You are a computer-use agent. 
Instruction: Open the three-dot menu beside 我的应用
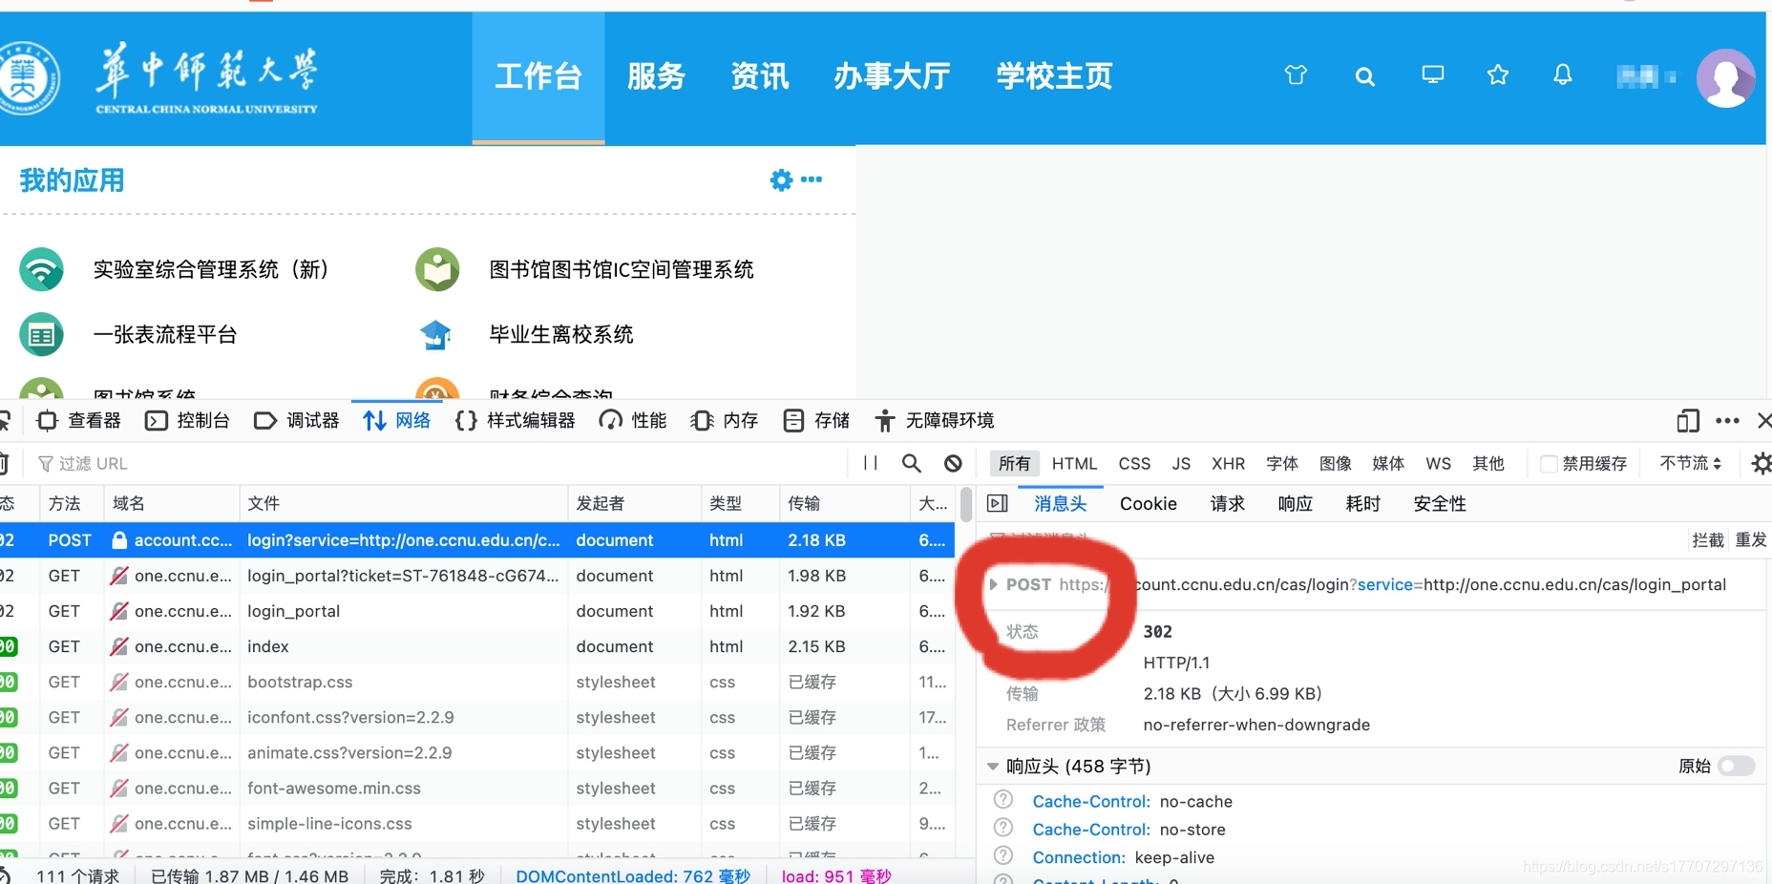(x=812, y=179)
